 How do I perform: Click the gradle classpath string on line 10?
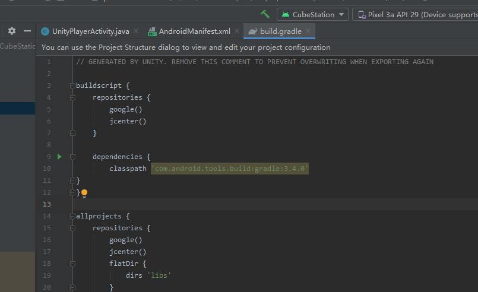[230, 169]
